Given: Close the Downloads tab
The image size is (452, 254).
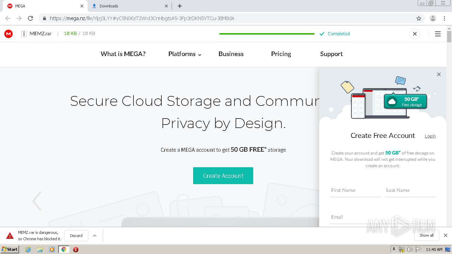Looking at the screenshot, I should (167, 6).
